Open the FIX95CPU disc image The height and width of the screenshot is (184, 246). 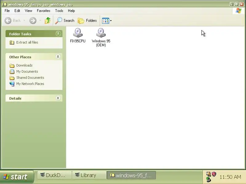tap(78, 35)
